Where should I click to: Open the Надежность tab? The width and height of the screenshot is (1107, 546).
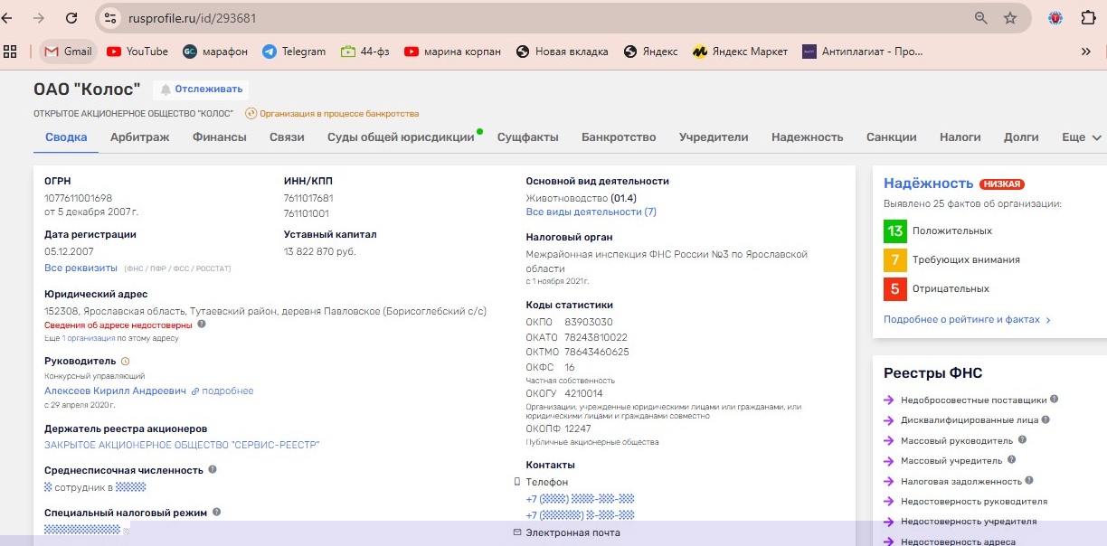click(808, 137)
